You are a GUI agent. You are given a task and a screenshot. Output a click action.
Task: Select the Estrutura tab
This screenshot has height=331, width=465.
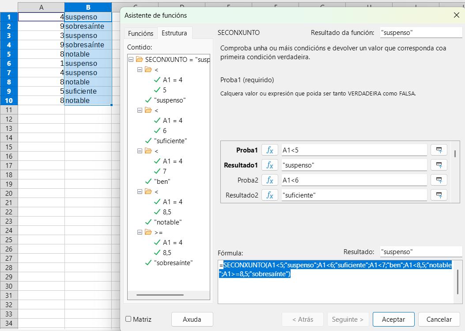click(174, 33)
